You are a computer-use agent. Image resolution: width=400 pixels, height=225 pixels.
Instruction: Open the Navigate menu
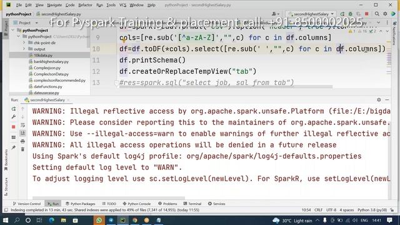(54, 5)
